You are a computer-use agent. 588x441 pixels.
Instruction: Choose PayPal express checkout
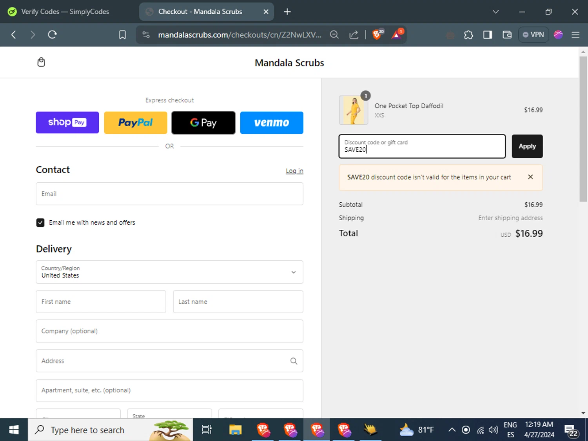coord(136,123)
